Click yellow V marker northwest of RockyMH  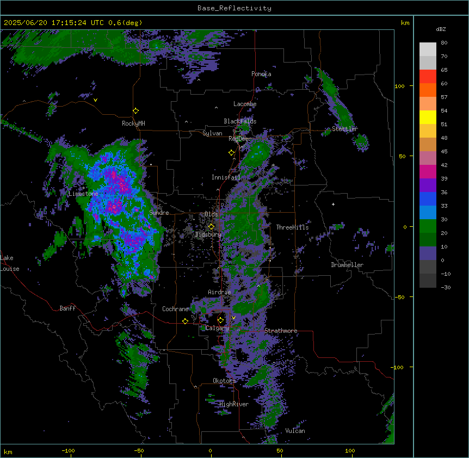[x=95, y=100]
